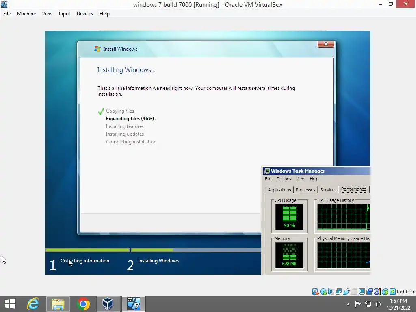Select the Performance tab in Task Manager
416x312 pixels.
tap(354, 189)
